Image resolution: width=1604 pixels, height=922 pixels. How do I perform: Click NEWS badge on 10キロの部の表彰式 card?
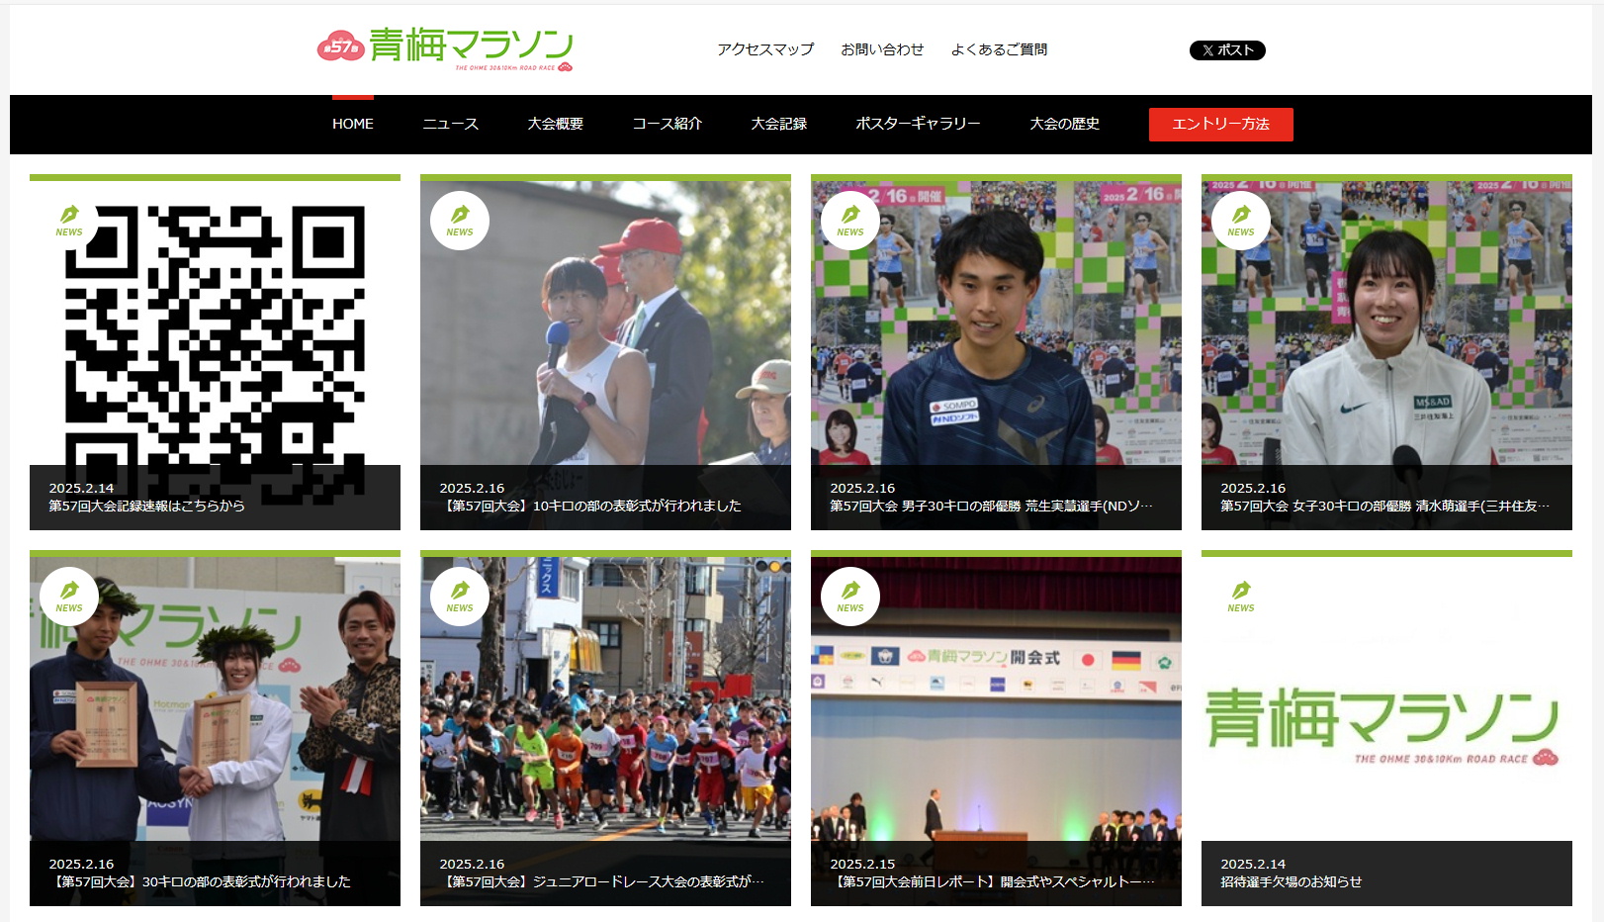tap(460, 221)
